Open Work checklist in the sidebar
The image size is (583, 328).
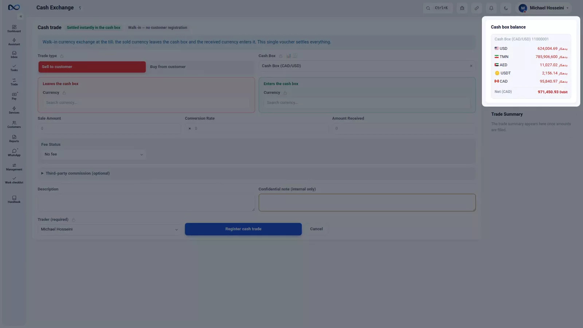(x=14, y=180)
